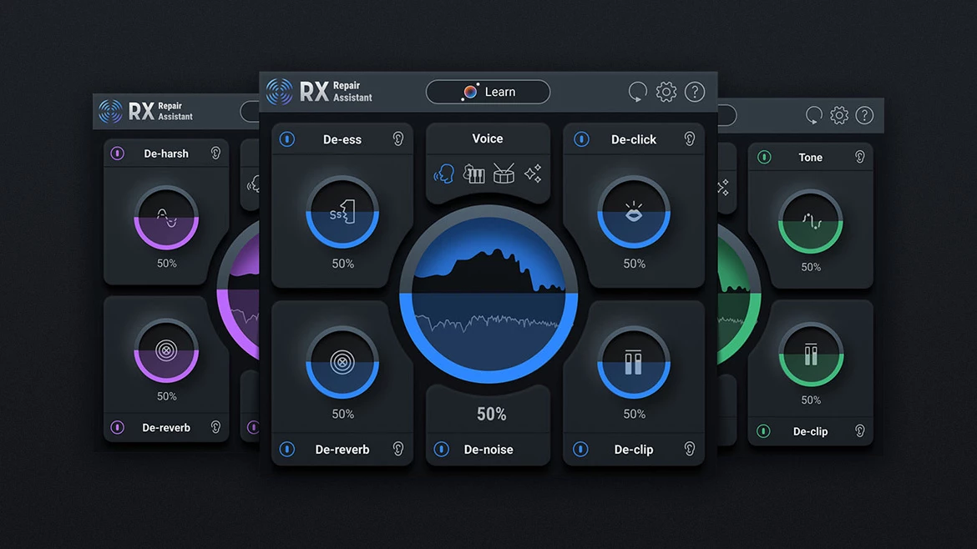Click the De-ess sibilance icon inside its dial
Screen dimensions: 977x549
tap(342, 212)
